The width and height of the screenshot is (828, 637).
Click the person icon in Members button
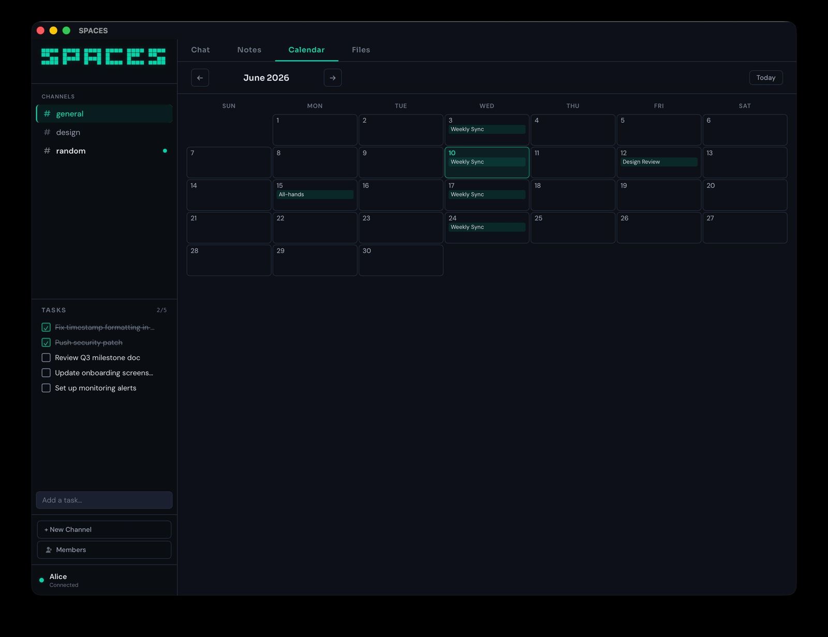(x=49, y=550)
